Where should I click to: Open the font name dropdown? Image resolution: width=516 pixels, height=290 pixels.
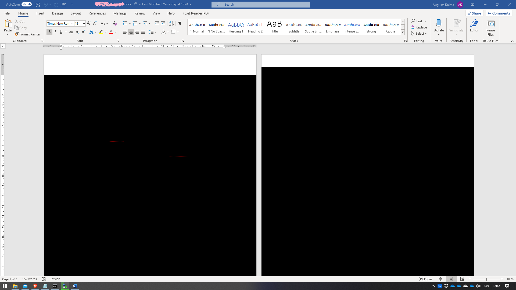72,24
